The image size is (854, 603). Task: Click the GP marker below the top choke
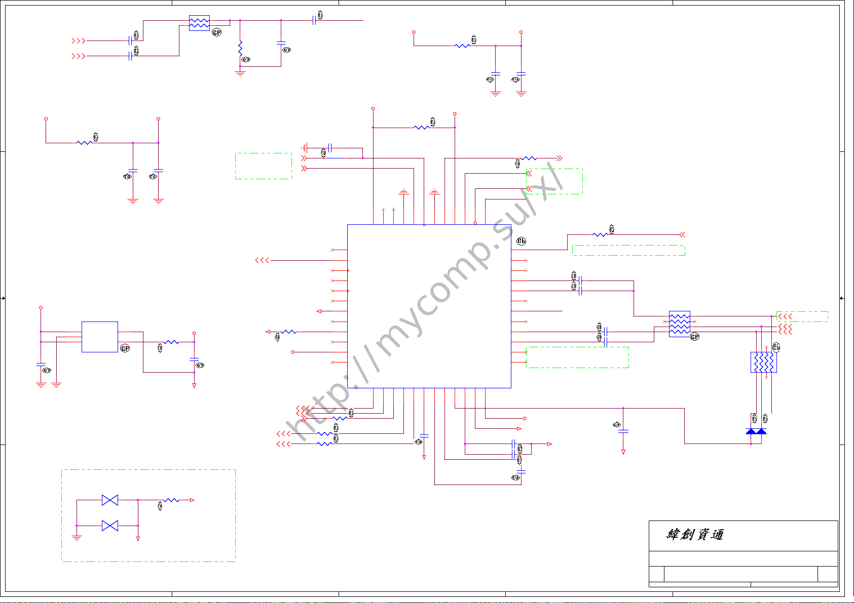[x=217, y=32]
